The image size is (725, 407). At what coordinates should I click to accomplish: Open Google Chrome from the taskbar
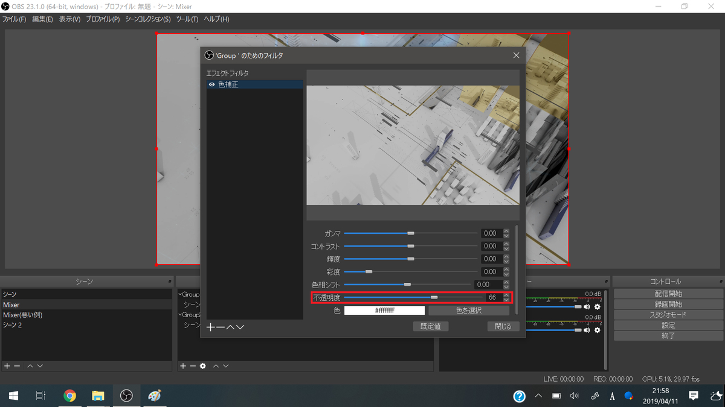70,396
